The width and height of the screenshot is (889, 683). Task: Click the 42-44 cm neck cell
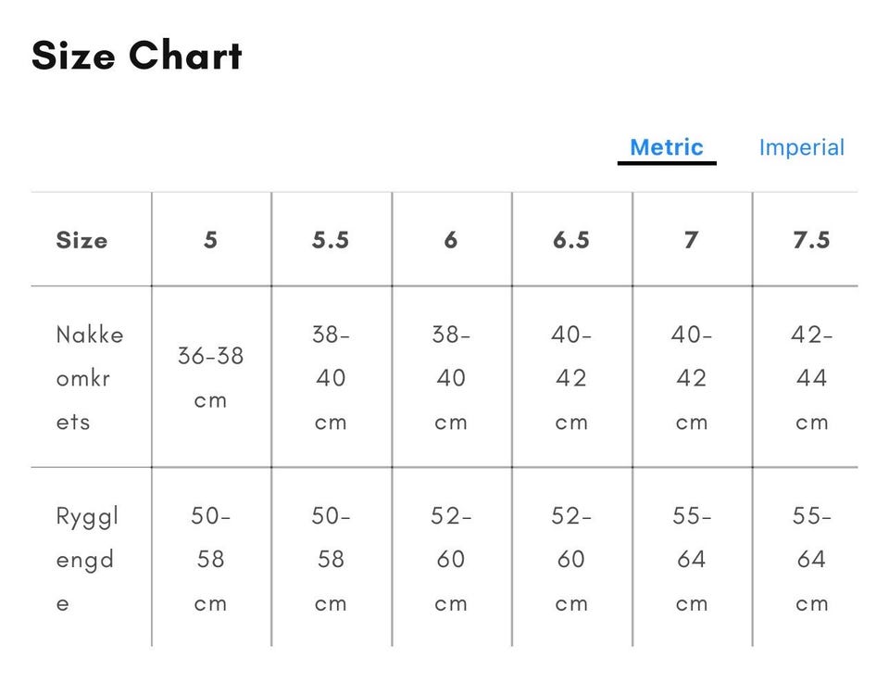point(811,378)
